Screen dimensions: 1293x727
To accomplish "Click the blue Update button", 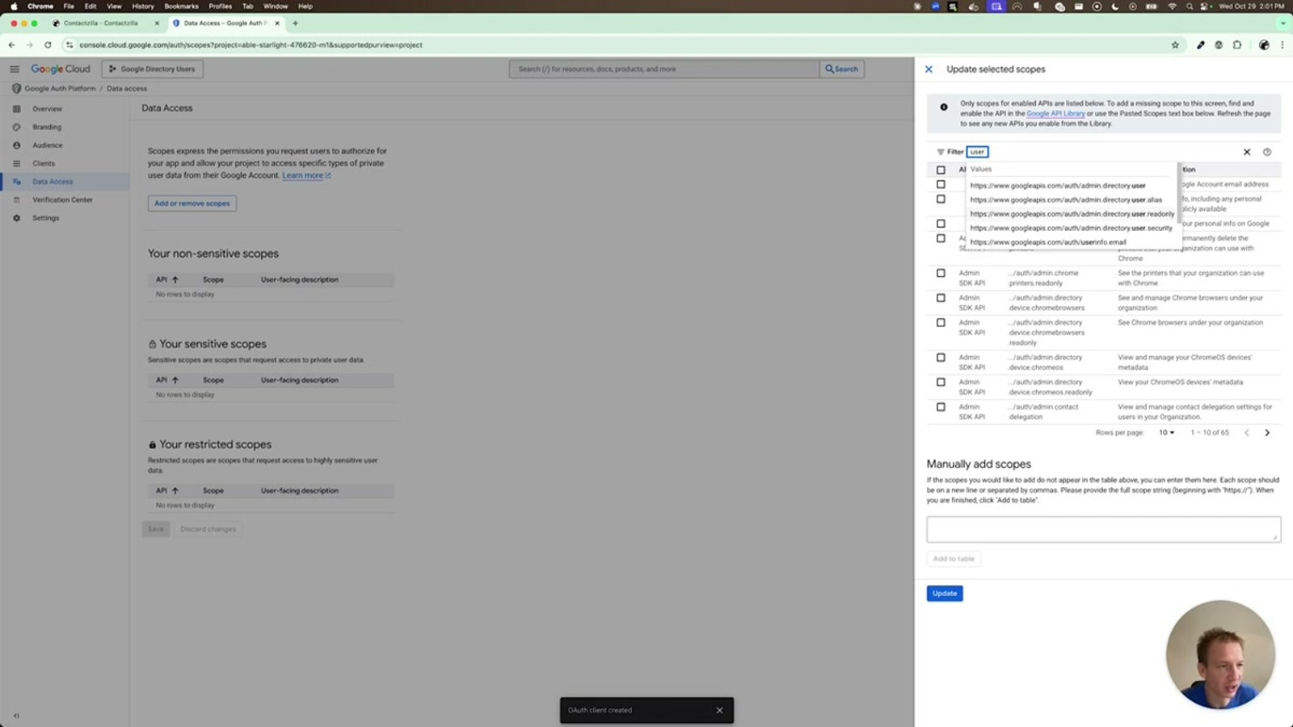I will click(x=945, y=594).
